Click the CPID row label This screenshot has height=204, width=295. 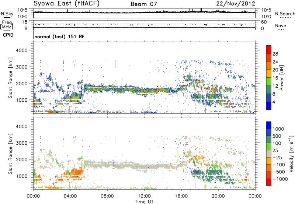click(8, 35)
